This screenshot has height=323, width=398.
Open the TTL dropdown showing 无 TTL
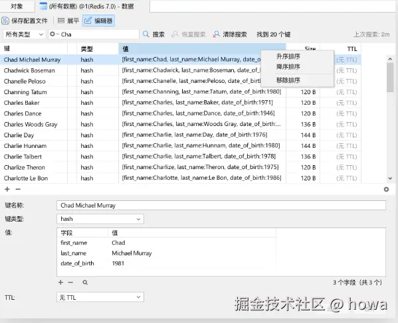click(100, 297)
